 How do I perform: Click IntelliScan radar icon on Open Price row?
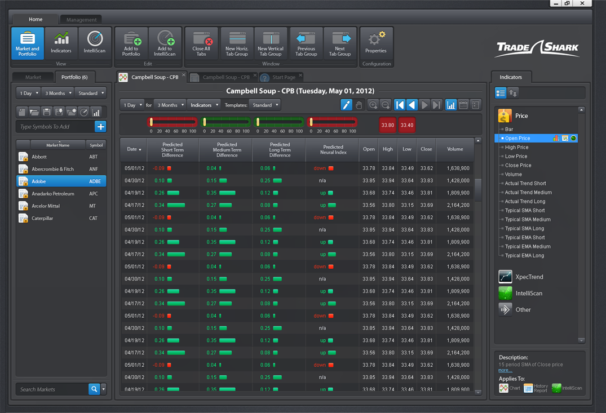click(573, 138)
